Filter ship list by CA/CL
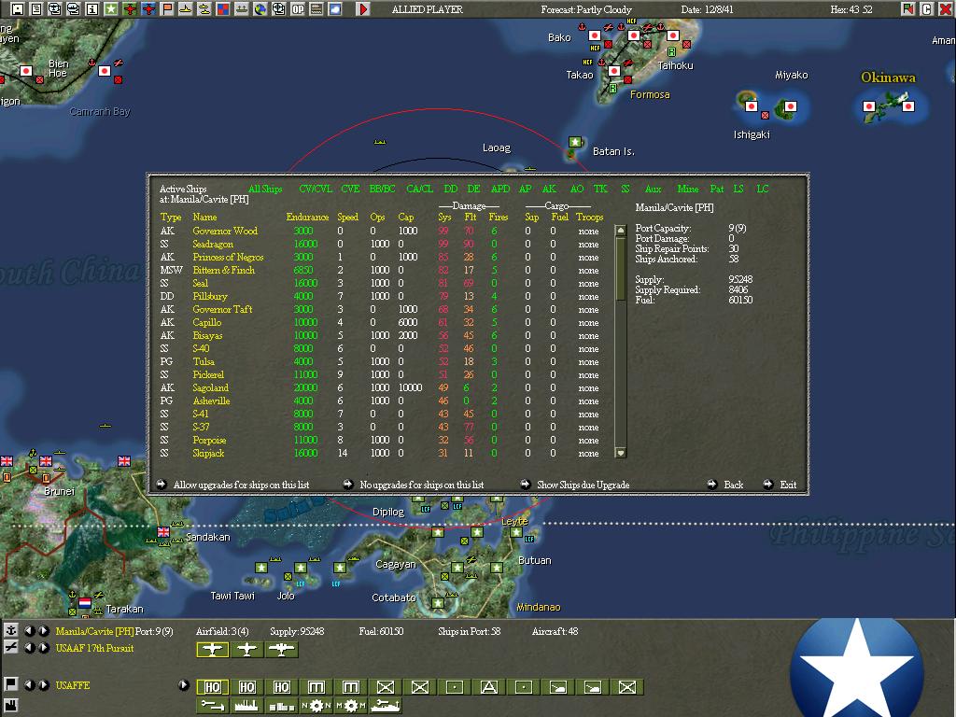Image resolution: width=956 pixels, height=717 pixels. (419, 189)
